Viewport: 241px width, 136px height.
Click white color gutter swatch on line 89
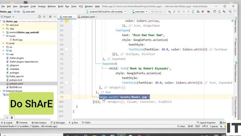coord(66,49)
